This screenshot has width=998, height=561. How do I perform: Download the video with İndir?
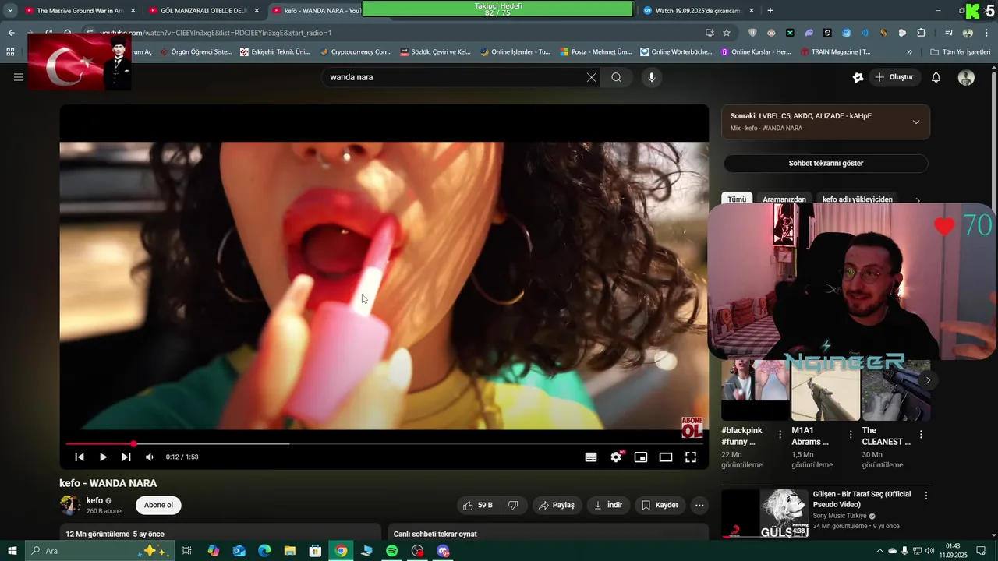608,506
